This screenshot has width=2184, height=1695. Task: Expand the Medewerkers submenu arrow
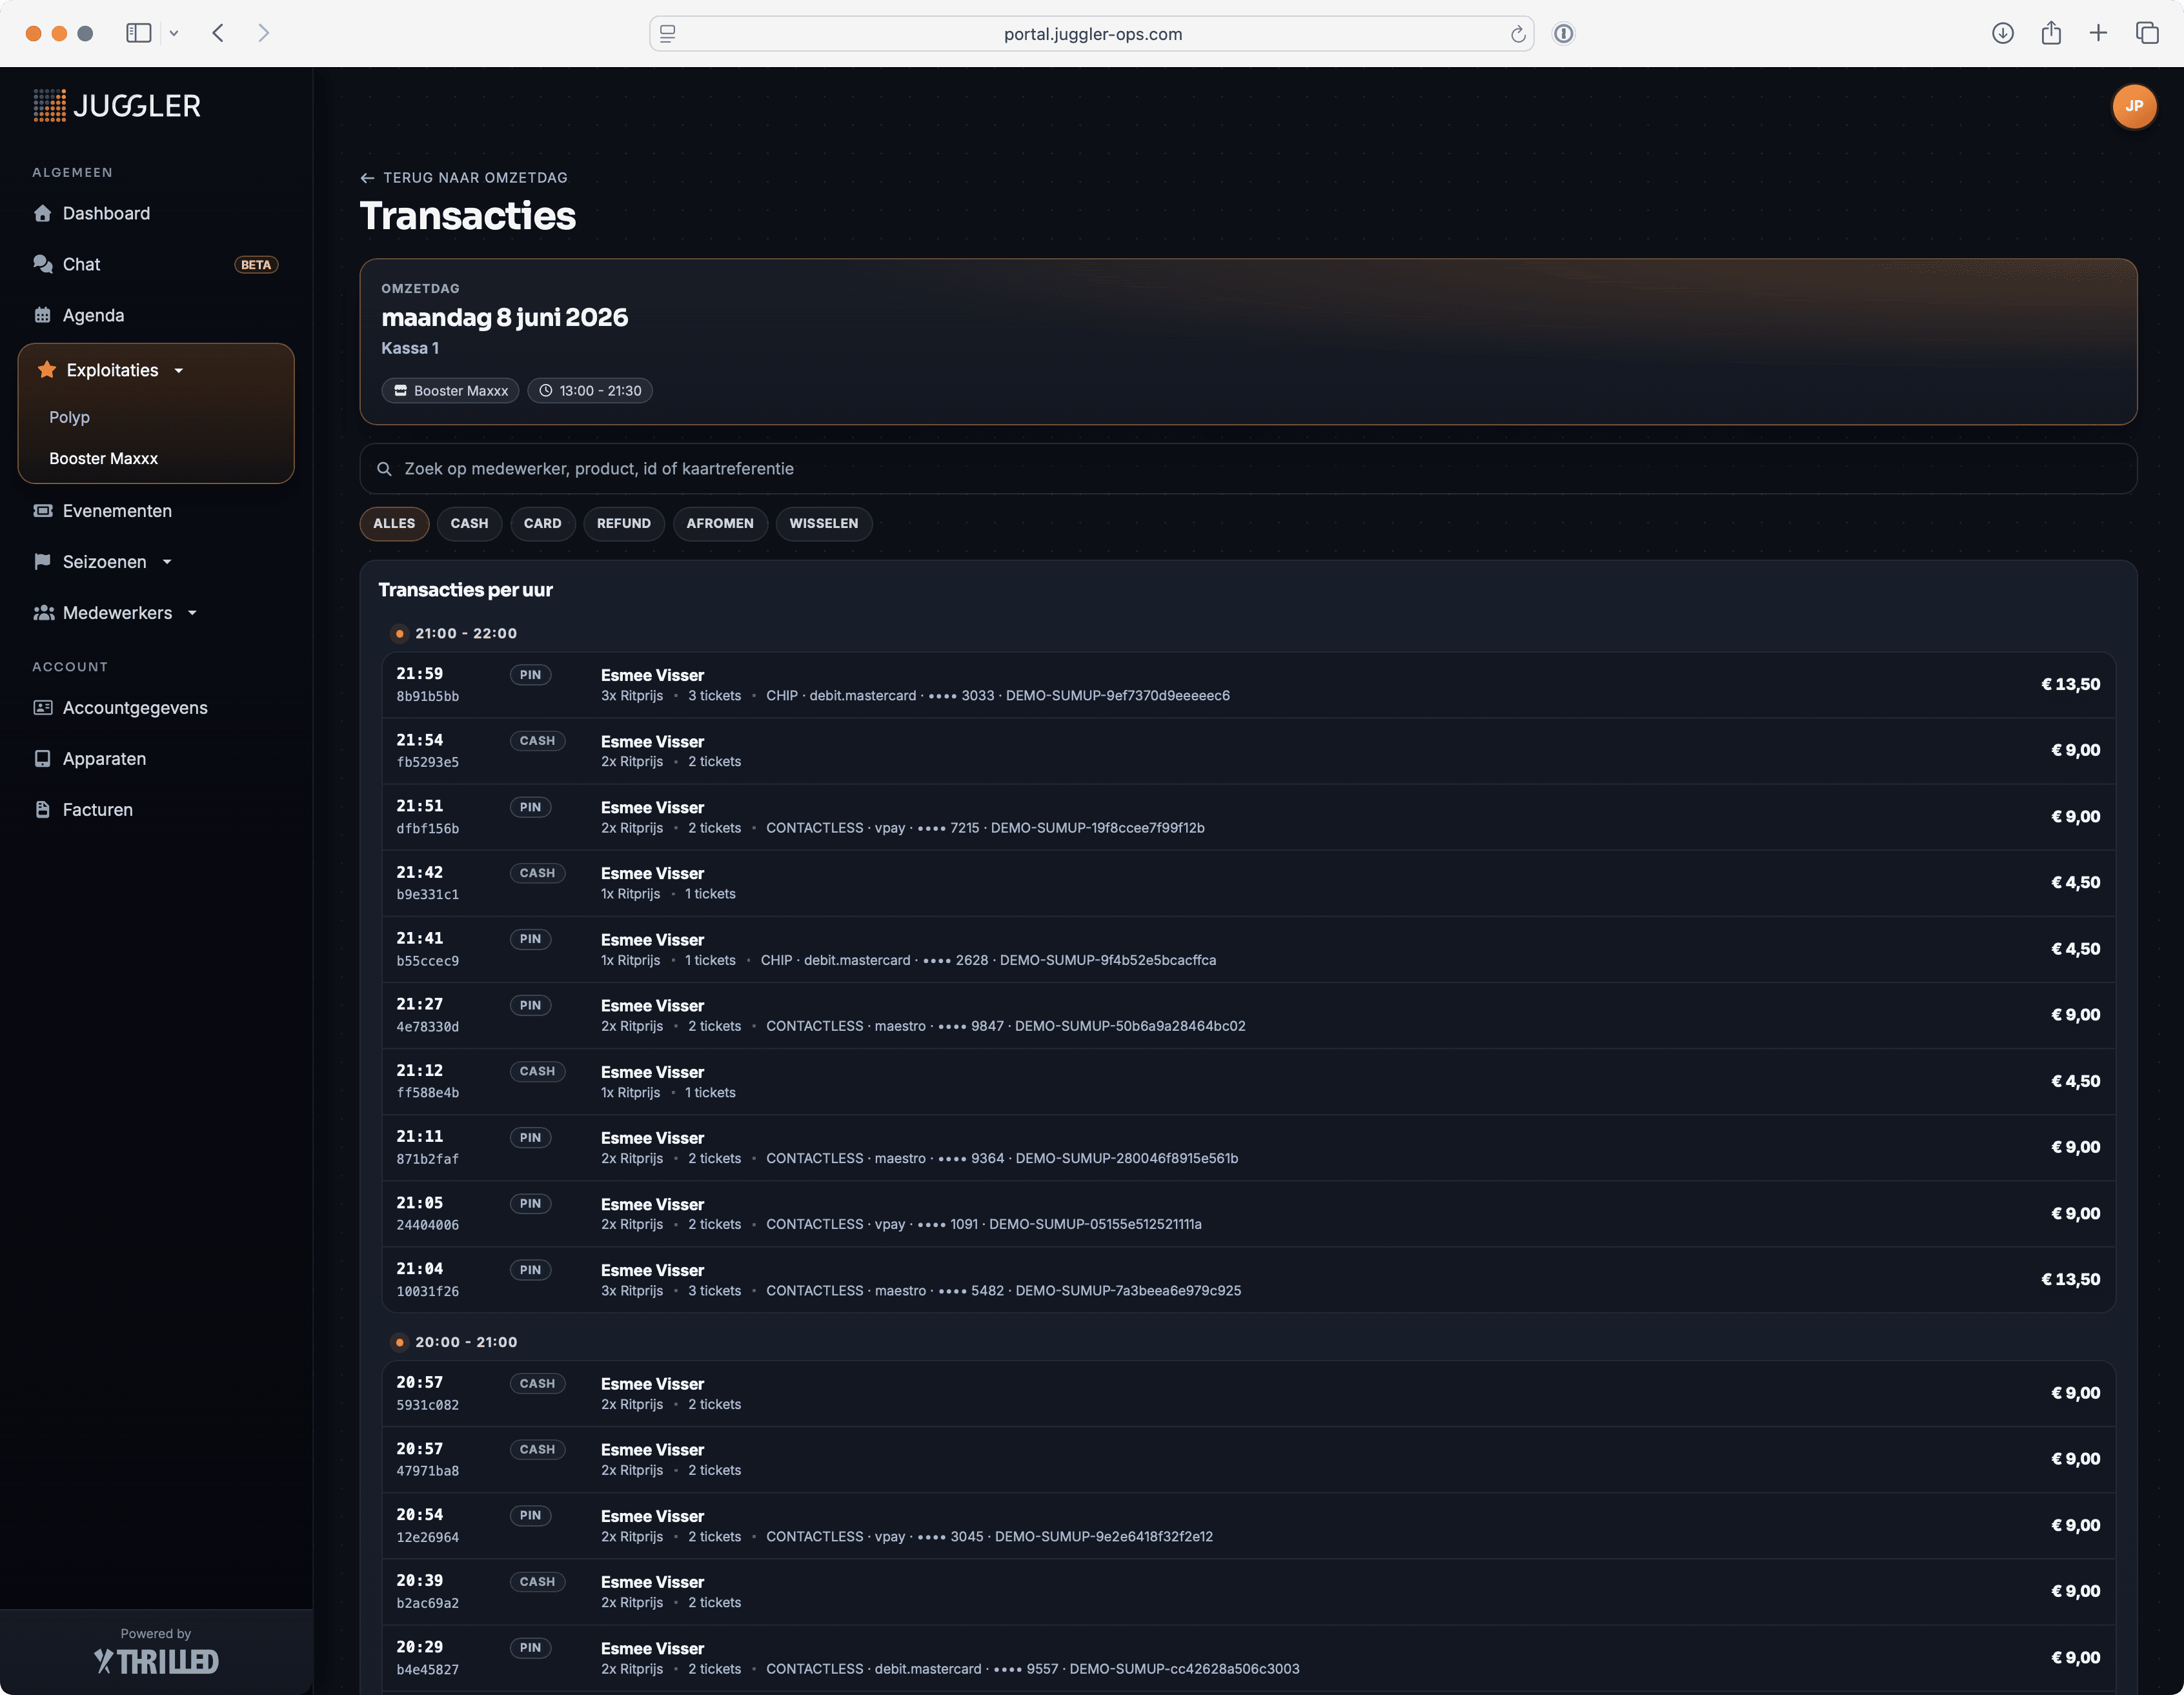pos(192,613)
